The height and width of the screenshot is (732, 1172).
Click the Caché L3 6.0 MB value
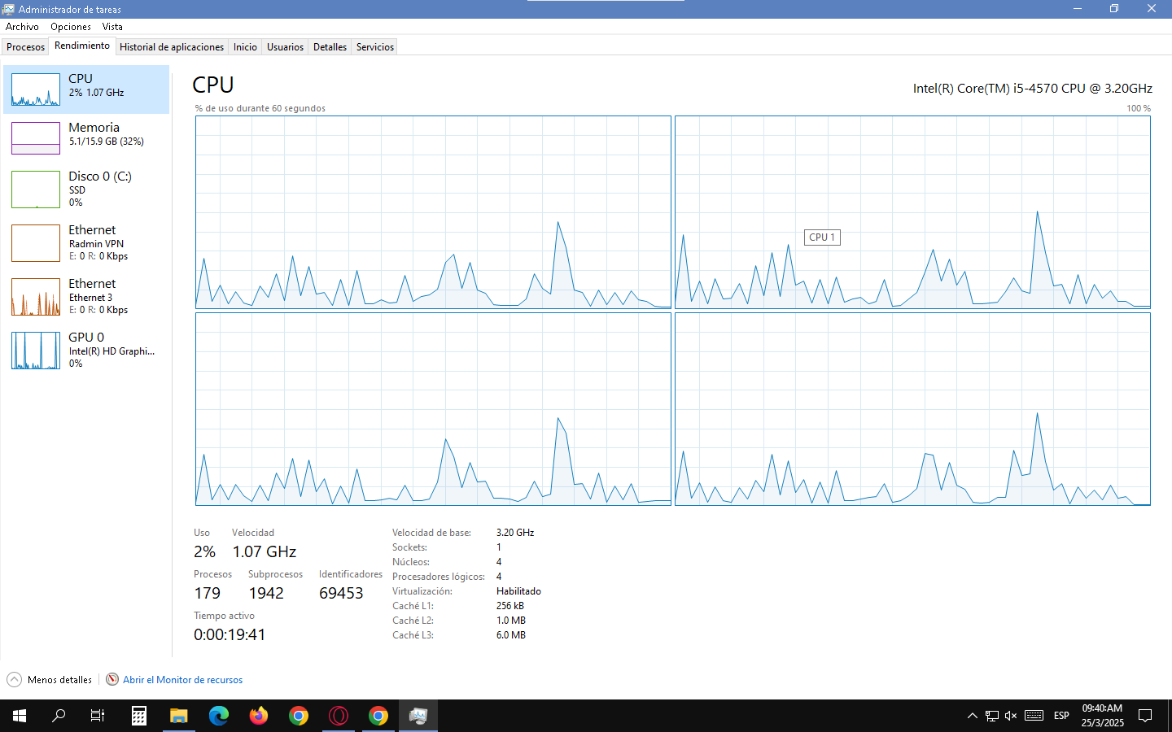coord(511,635)
